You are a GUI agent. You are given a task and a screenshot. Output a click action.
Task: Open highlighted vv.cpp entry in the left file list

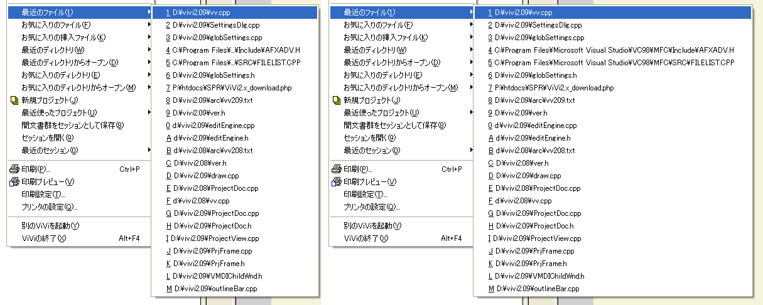(235, 13)
